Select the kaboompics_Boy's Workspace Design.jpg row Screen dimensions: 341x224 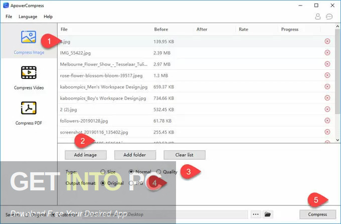coord(196,98)
